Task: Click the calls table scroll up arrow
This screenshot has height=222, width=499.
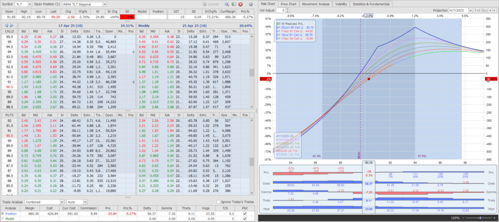Action: pyautogui.click(x=252, y=36)
